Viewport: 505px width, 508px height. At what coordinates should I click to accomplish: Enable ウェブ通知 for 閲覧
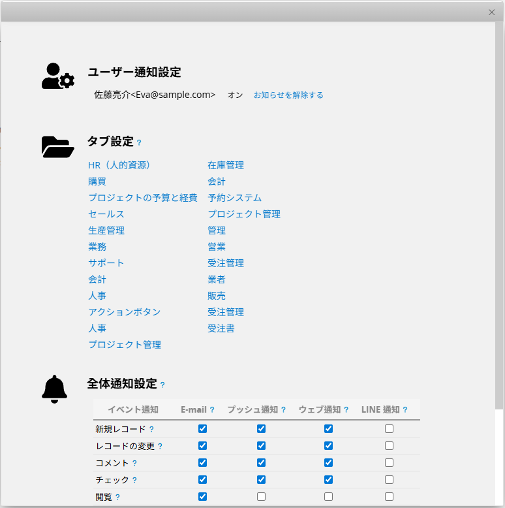(x=328, y=496)
